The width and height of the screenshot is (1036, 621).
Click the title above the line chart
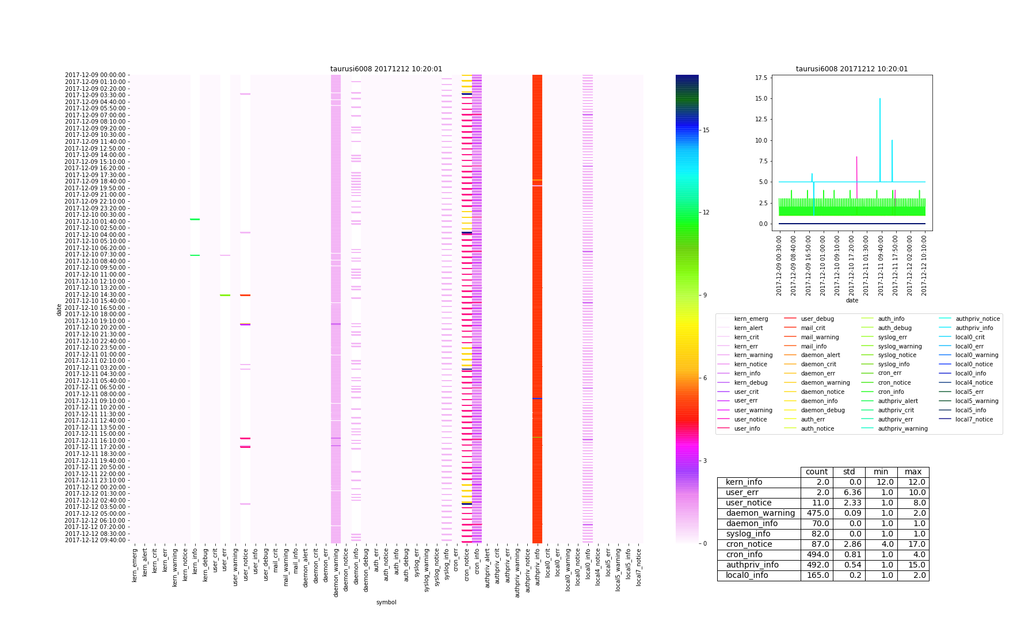[852, 69]
